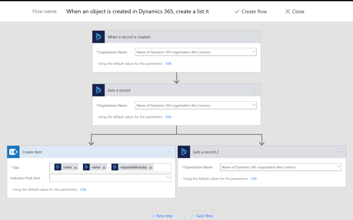
Task: Click the Create flow checkmark button
Action: click(x=250, y=12)
